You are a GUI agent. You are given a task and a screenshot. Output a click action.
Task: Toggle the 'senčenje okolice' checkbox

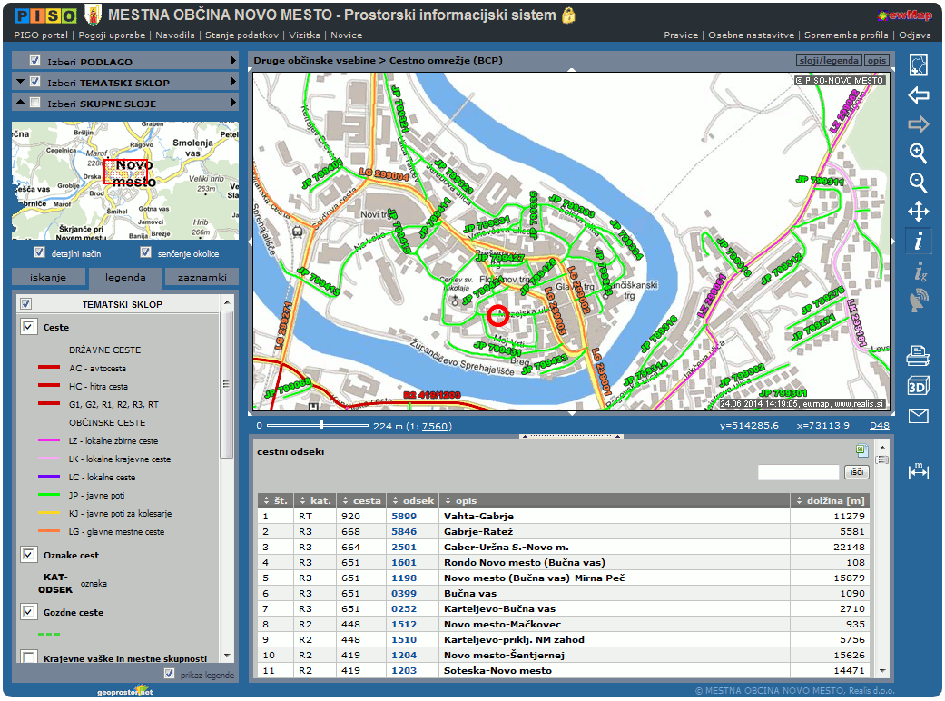point(145,253)
